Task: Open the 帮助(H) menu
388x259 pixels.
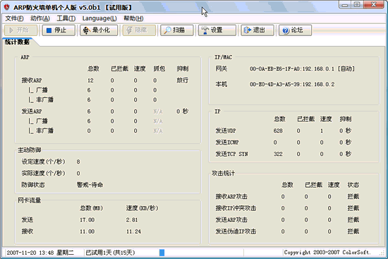Action: tap(133, 18)
